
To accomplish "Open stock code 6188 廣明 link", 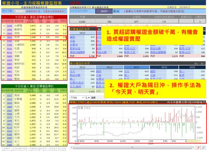I will (x=9, y=135).
